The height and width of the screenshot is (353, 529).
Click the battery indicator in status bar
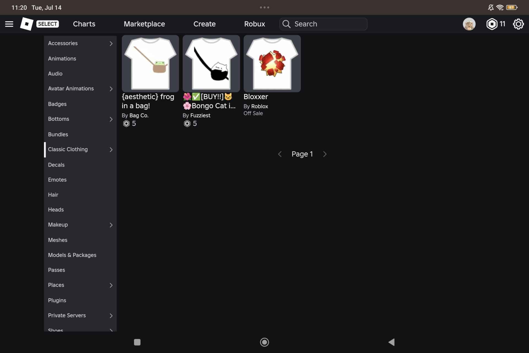click(512, 7)
